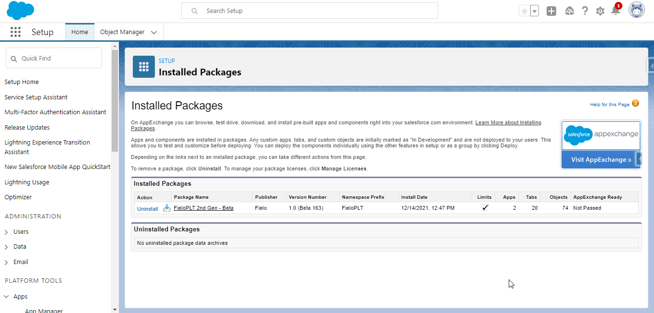The image size is (654, 313).
Task: Click the 'Not Passed' status cell
Action: click(587, 208)
